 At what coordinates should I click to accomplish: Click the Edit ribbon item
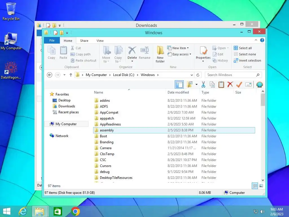tap(218, 54)
